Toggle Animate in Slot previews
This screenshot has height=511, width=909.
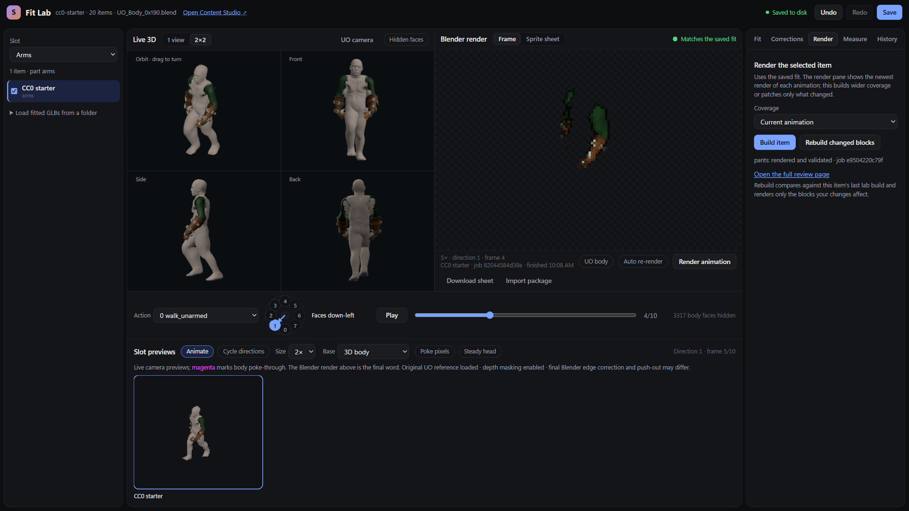pyautogui.click(x=197, y=352)
